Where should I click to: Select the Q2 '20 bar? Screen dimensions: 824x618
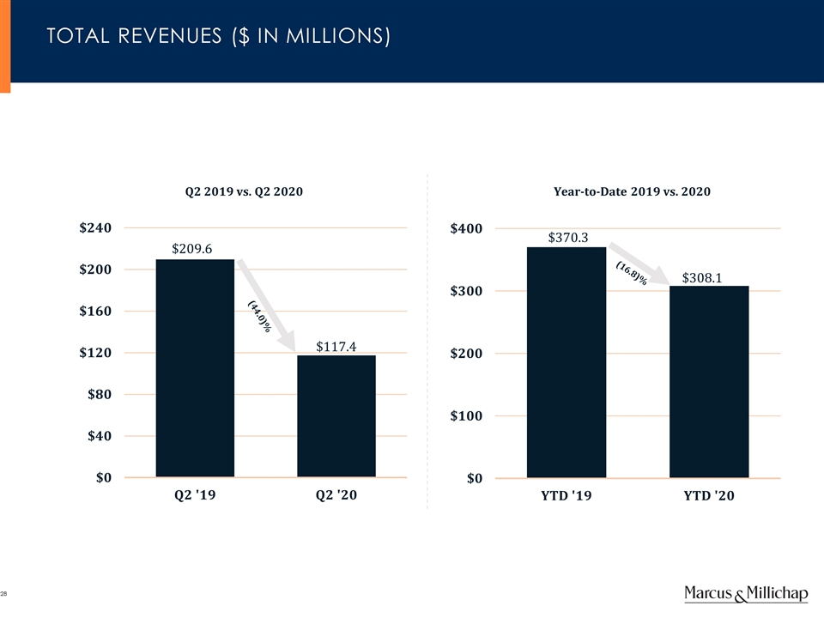pos(336,415)
